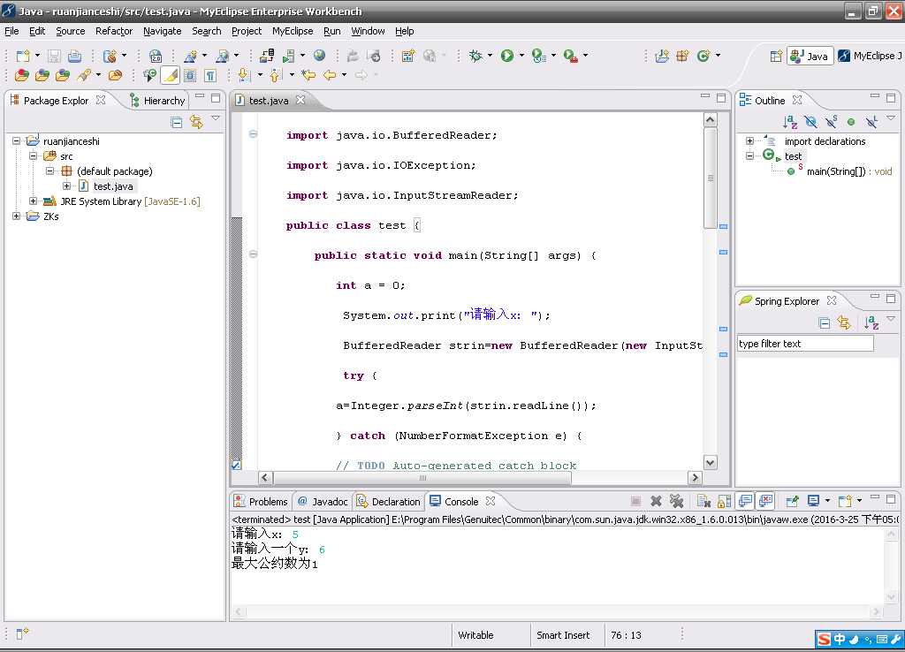Toggle Hide Non-Public Members green dot

[x=851, y=122]
